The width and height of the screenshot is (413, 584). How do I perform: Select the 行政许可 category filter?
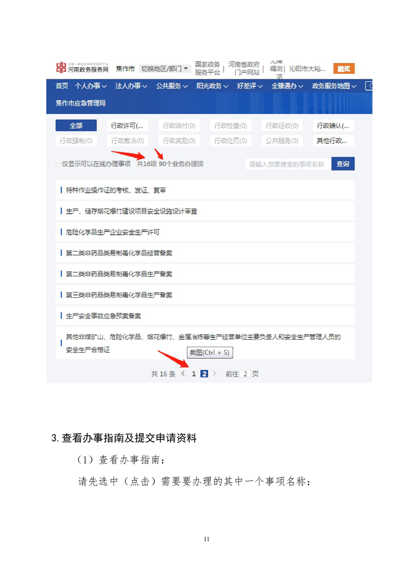pos(128,125)
